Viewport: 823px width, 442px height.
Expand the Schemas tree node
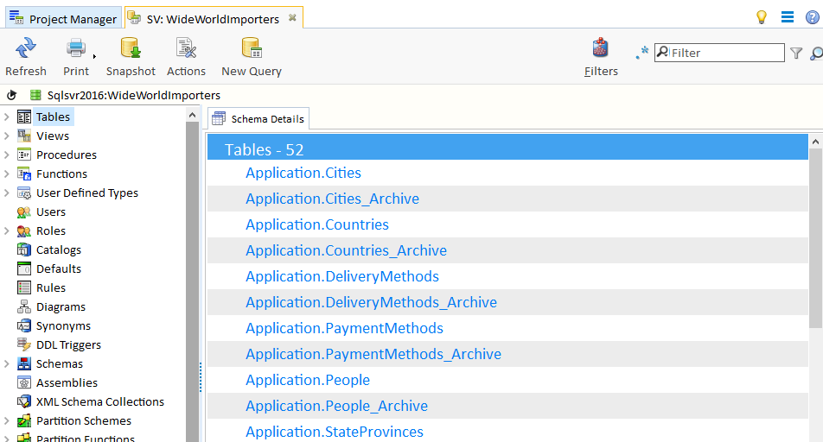(6, 363)
